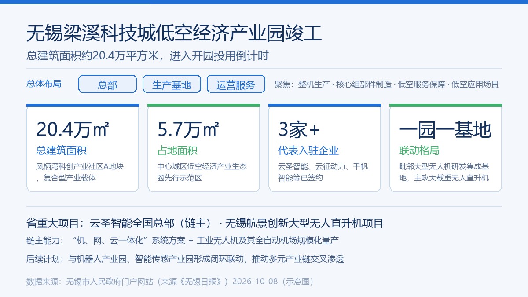This screenshot has height=297, width=528.
Task: Select the 运营服务 pill button
Action: 236,84
